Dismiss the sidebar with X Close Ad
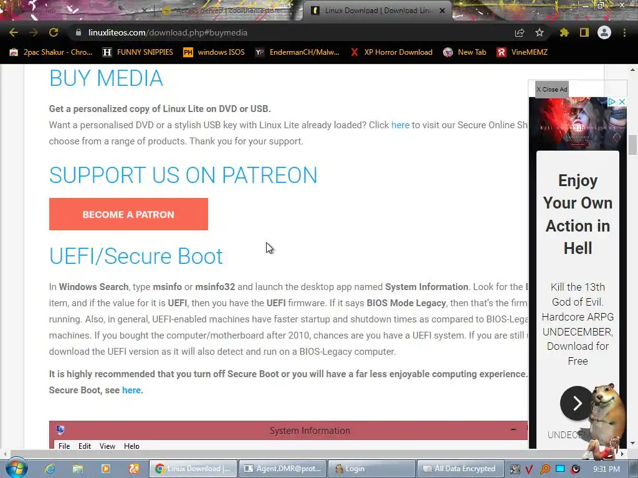 pos(552,90)
